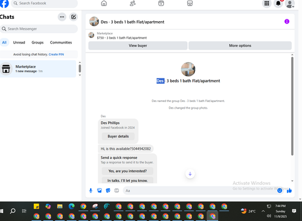Image resolution: width=302 pixels, height=221 pixels.
Task: Click the GIF icon in composer
Action: point(117,190)
